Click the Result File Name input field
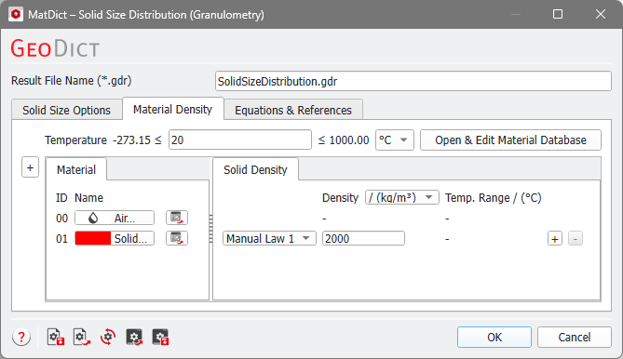Viewport: 623px width, 359px height. (x=413, y=81)
